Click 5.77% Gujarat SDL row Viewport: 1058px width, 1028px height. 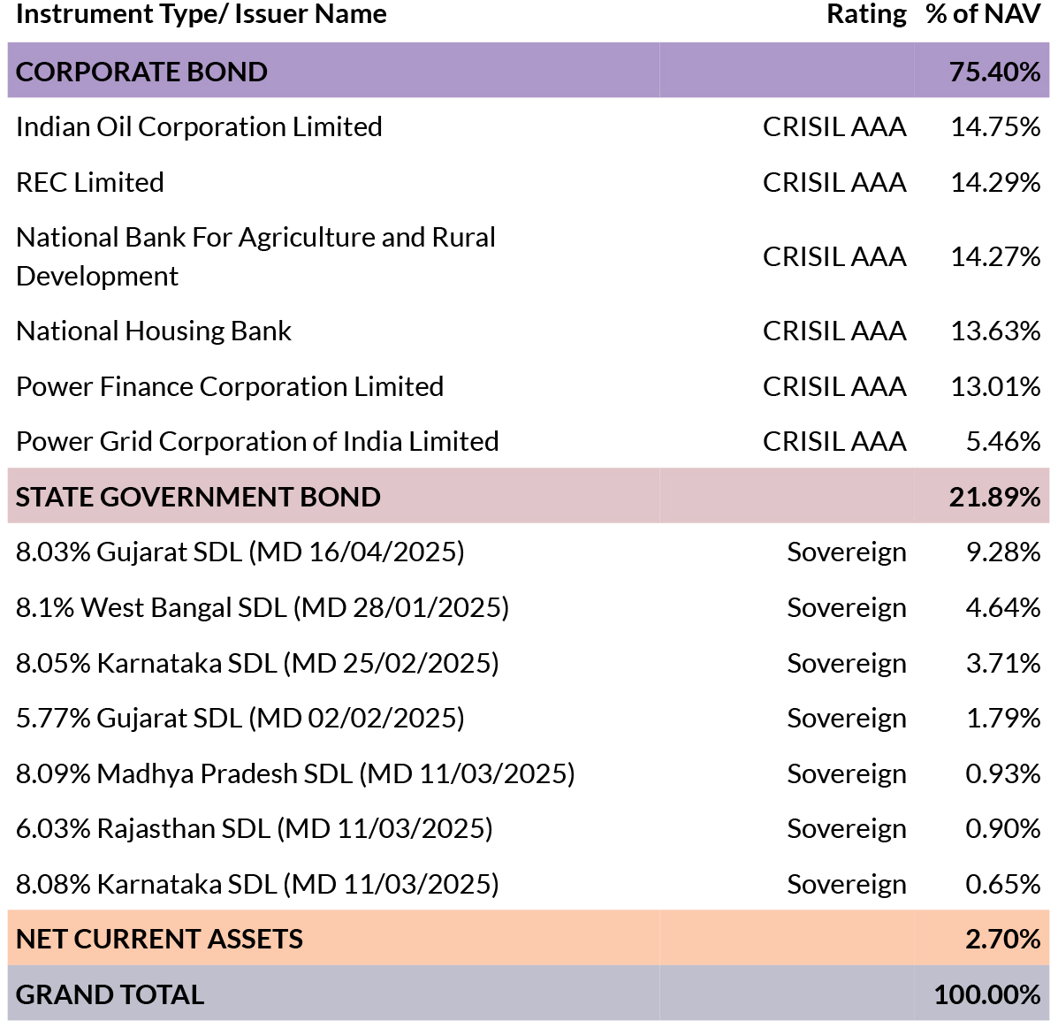pos(529,718)
